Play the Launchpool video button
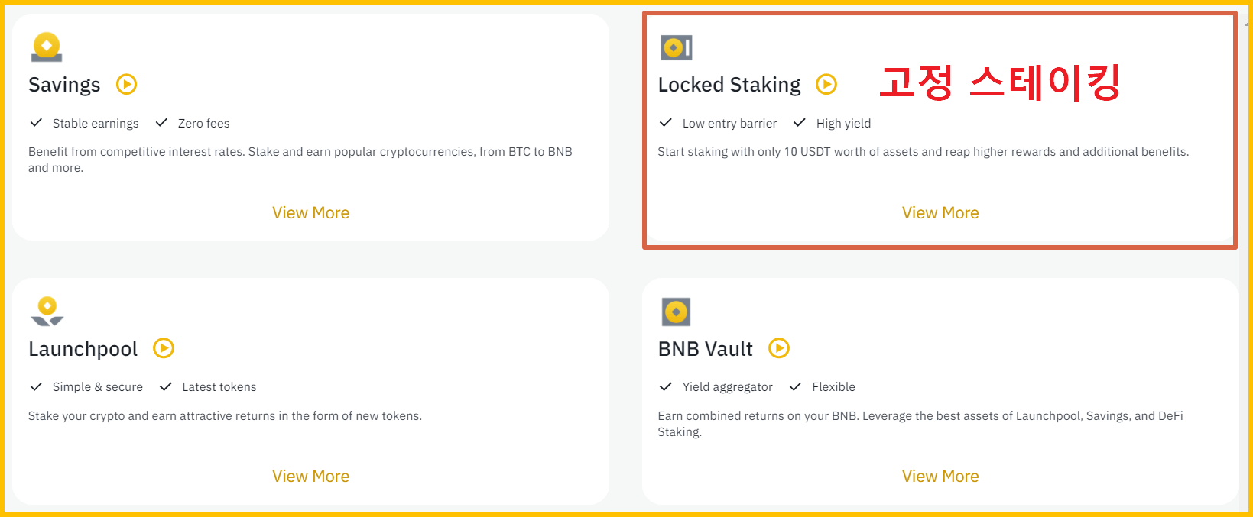The width and height of the screenshot is (1253, 517). 163,348
